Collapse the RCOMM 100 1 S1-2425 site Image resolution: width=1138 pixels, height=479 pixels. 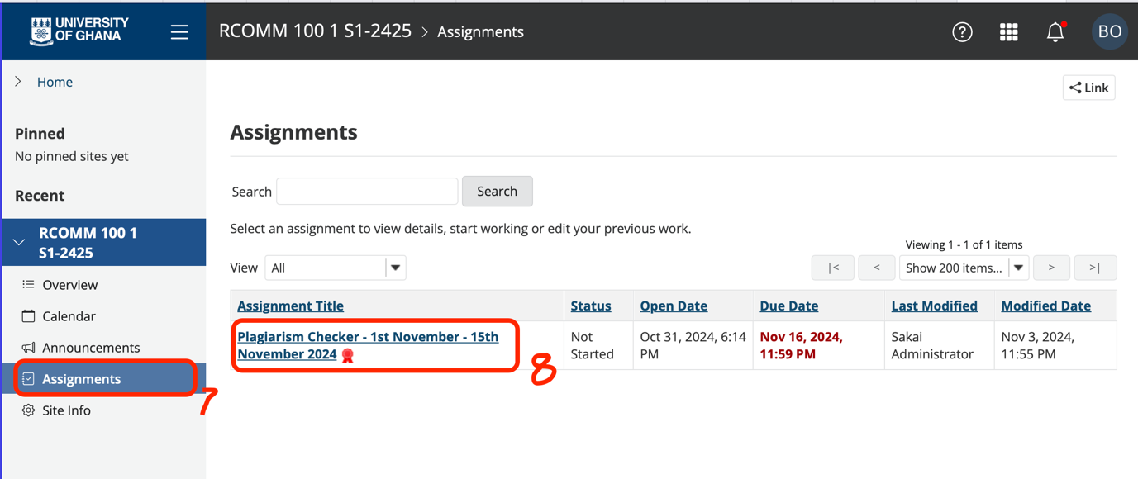point(19,243)
